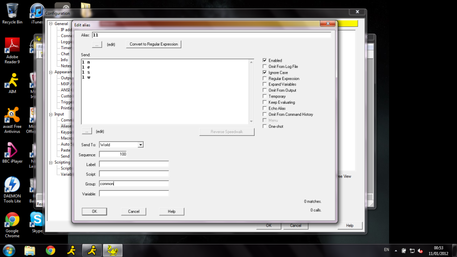Click Help in Configuration window
The image size is (457, 257).
click(350, 226)
